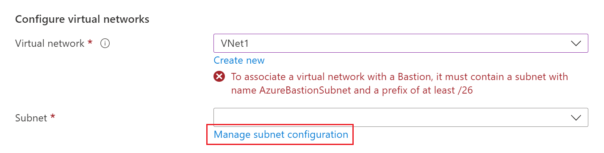The width and height of the screenshot is (604, 153).
Task: Click the required asterisk beside Subnet
Action: [x=53, y=116]
